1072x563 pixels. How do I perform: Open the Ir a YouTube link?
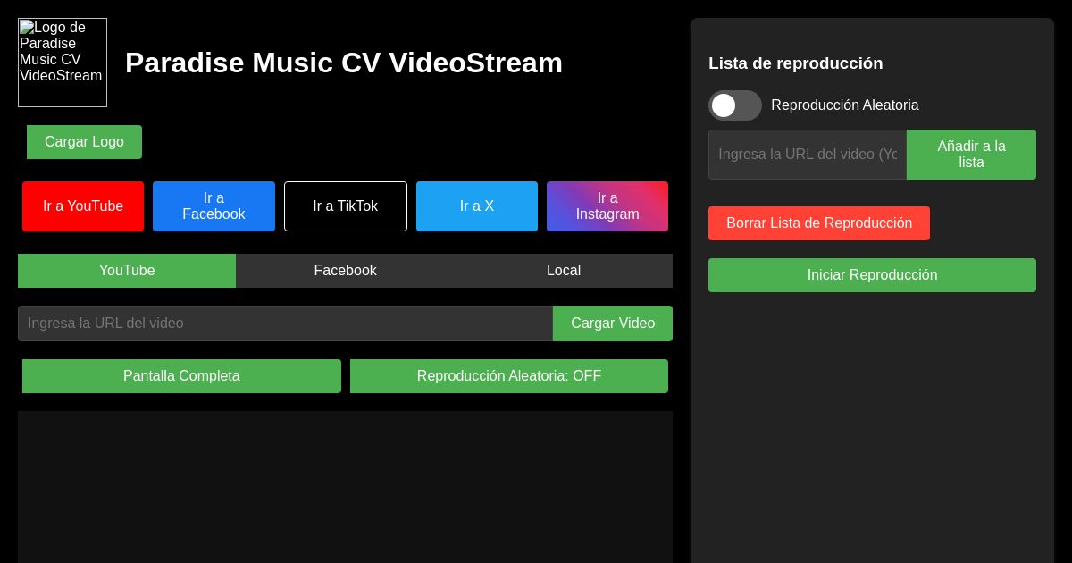coord(83,206)
